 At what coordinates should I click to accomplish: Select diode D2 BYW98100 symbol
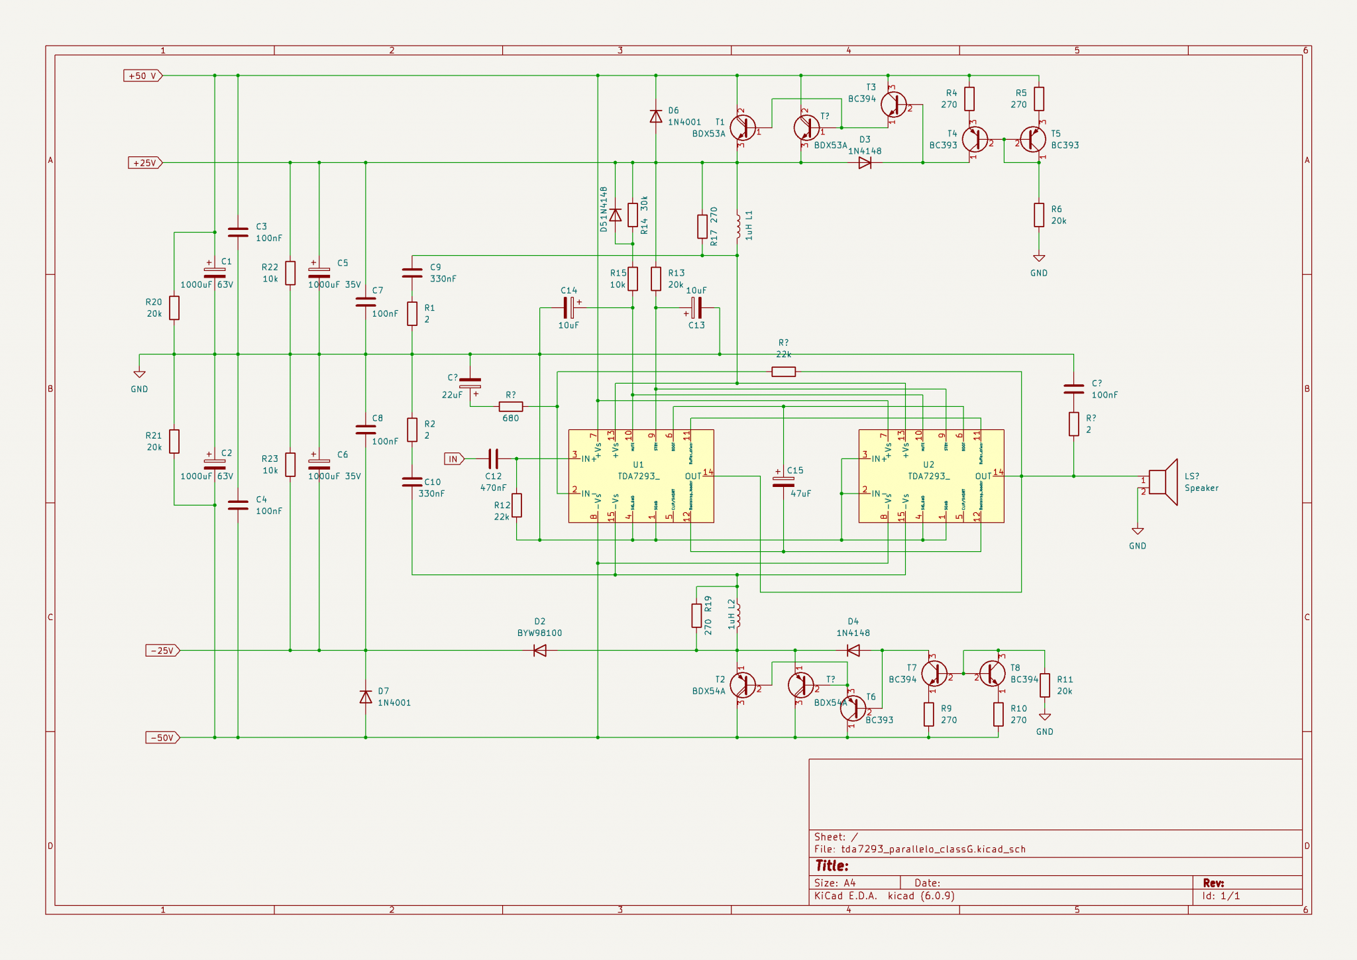(x=540, y=651)
